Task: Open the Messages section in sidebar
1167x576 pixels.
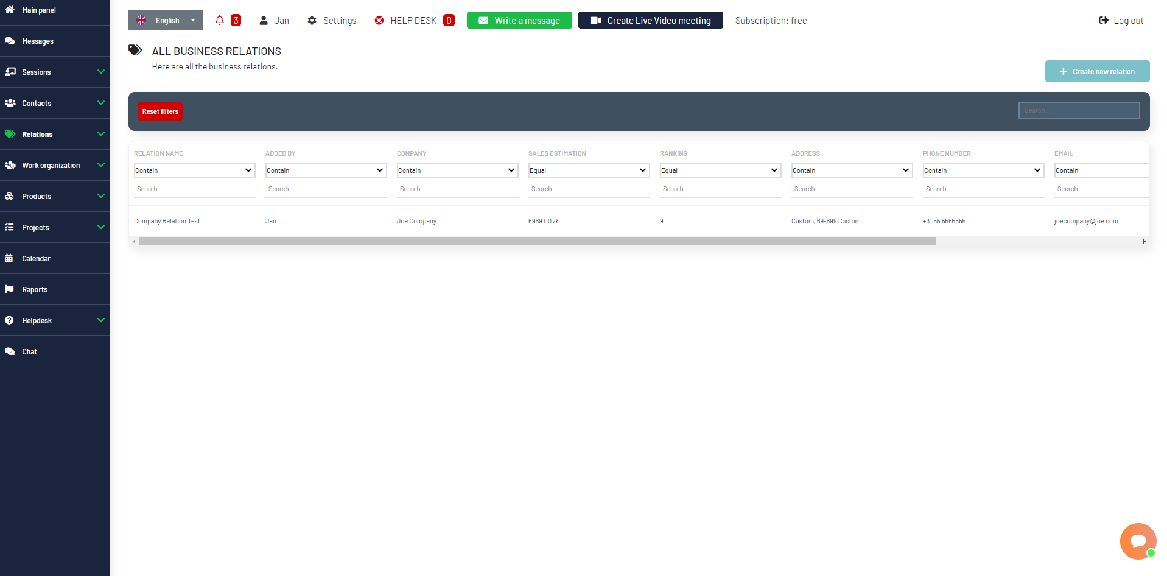Action: [38, 41]
